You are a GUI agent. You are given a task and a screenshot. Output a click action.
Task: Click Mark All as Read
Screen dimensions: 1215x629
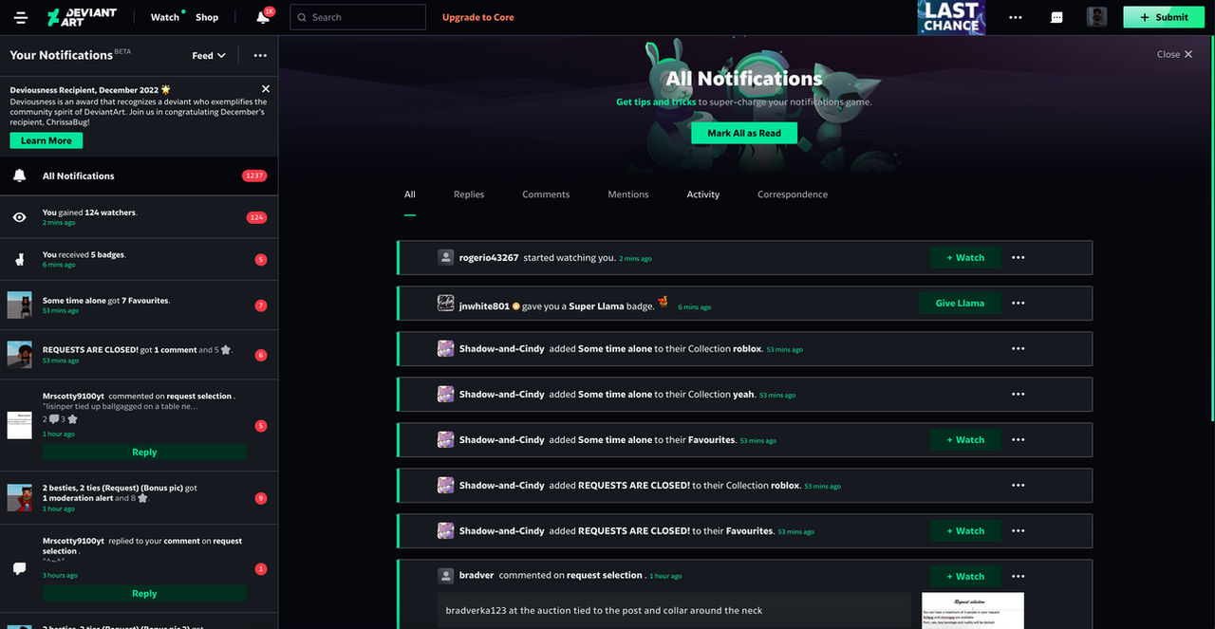[x=743, y=132]
